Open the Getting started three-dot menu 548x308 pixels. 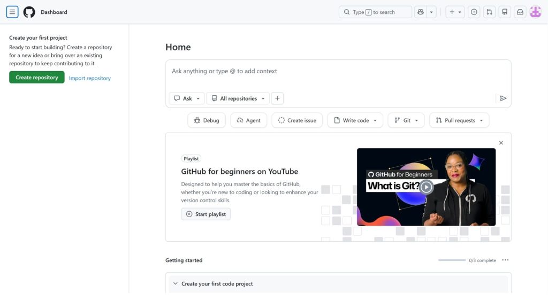point(505,260)
